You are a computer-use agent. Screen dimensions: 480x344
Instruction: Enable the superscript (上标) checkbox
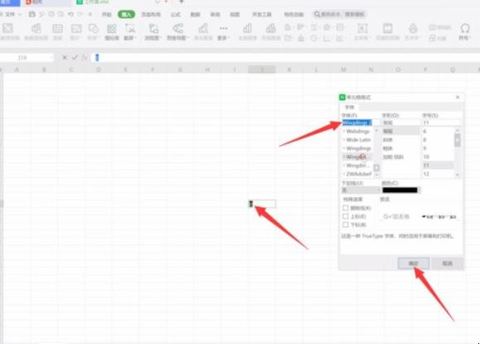[346, 216]
